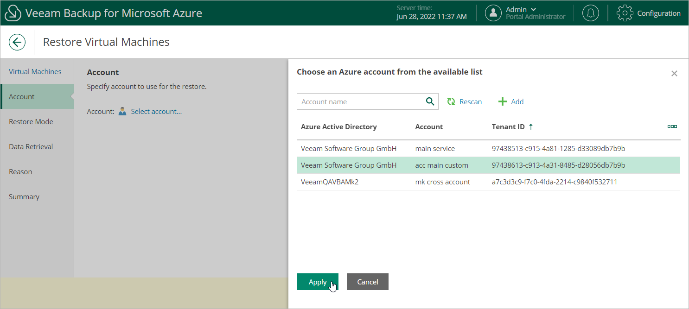
Task: Switch to the Data Retrieval step
Action: [31, 146]
